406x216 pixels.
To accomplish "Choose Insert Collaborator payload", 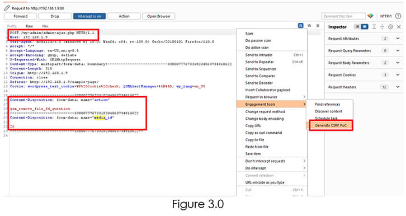I will [272, 90].
